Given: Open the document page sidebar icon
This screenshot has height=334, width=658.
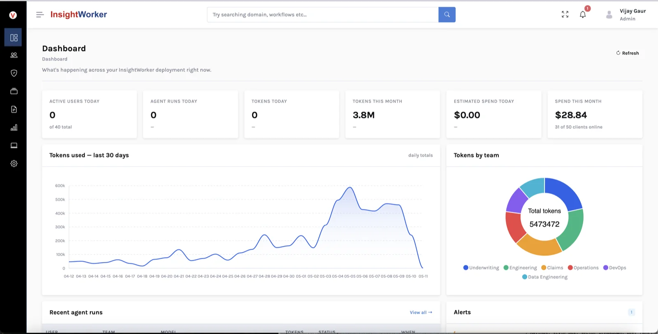Looking at the screenshot, I should coord(14,109).
